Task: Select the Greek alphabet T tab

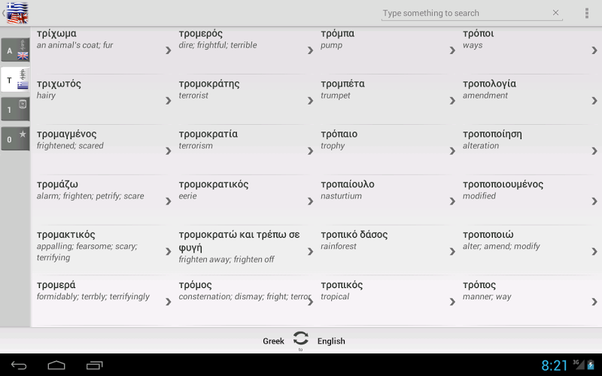Action: pos(15,80)
